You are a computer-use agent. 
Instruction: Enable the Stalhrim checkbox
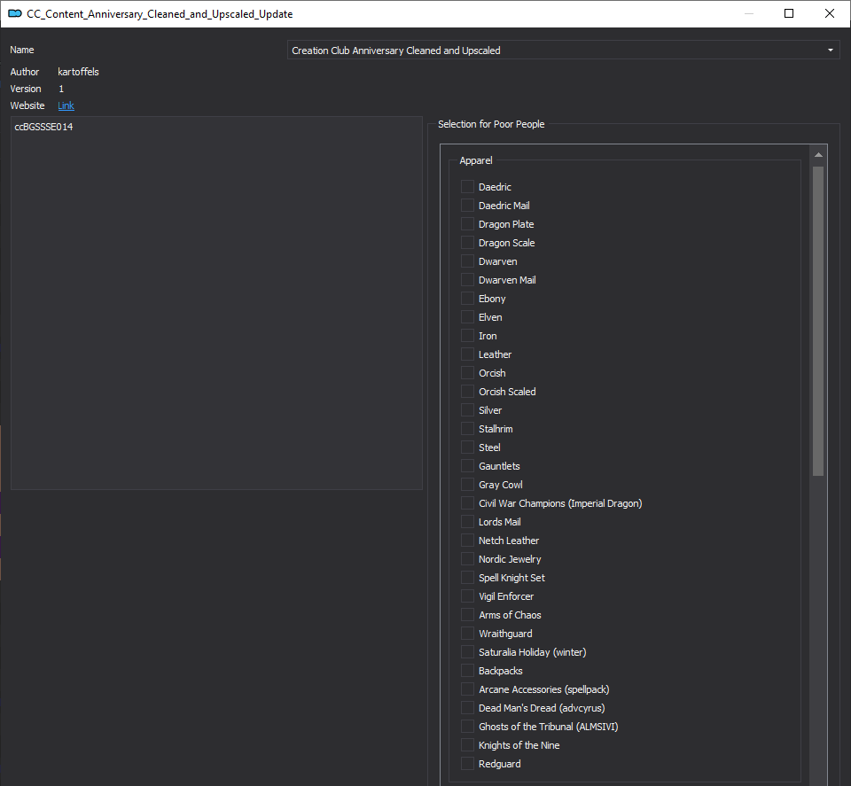467,429
